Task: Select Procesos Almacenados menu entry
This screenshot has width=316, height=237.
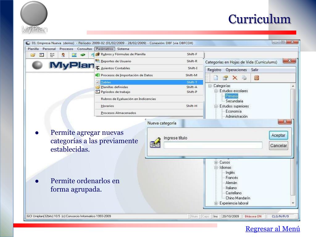Action: pyautogui.click(x=149, y=113)
